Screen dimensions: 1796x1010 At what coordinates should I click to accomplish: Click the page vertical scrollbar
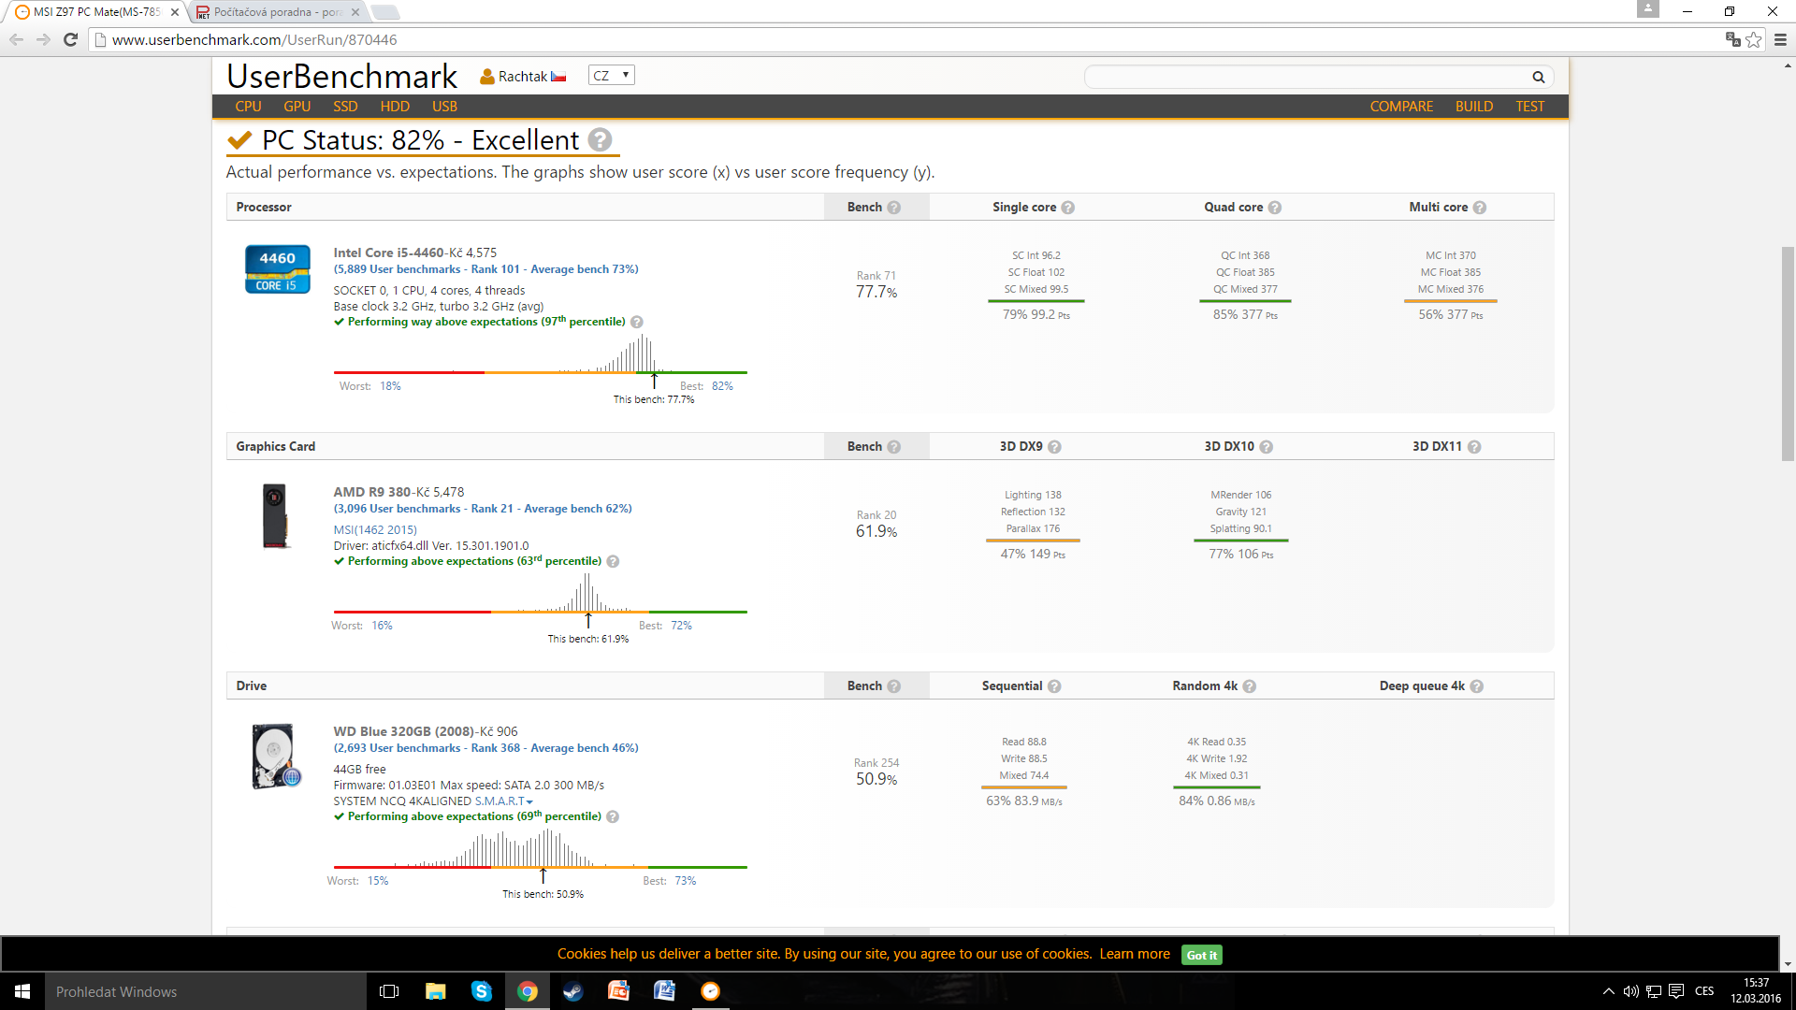point(1788,353)
